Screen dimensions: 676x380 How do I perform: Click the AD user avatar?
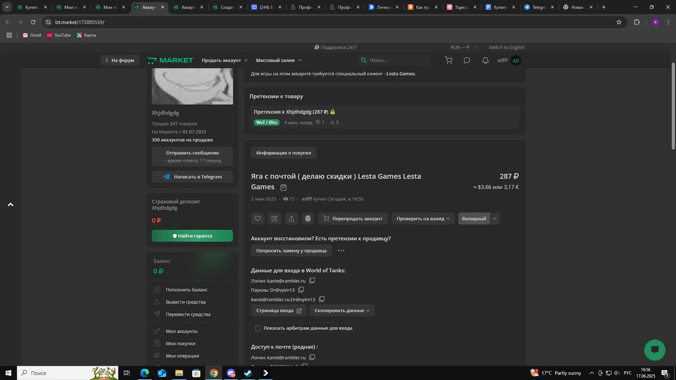tap(516, 61)
